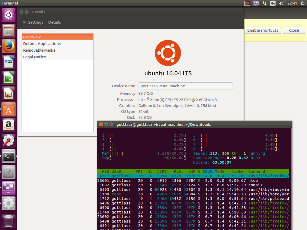Select the vino process row PID 6193

pos(193,190)
